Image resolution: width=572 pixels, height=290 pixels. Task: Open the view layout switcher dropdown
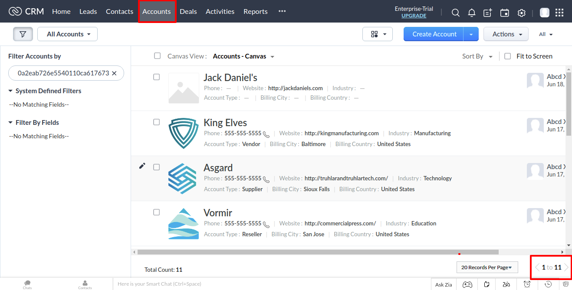(x=378, y=34)
